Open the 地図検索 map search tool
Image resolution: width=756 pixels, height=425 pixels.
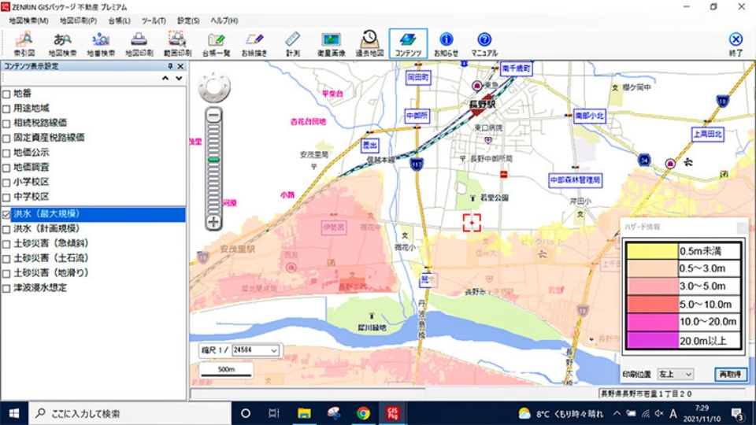pos(62,44)
